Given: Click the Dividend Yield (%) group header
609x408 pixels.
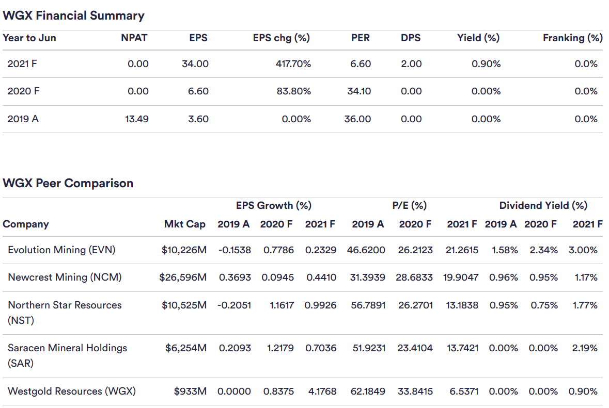Looking at the screenshot, I should (543, 206).
